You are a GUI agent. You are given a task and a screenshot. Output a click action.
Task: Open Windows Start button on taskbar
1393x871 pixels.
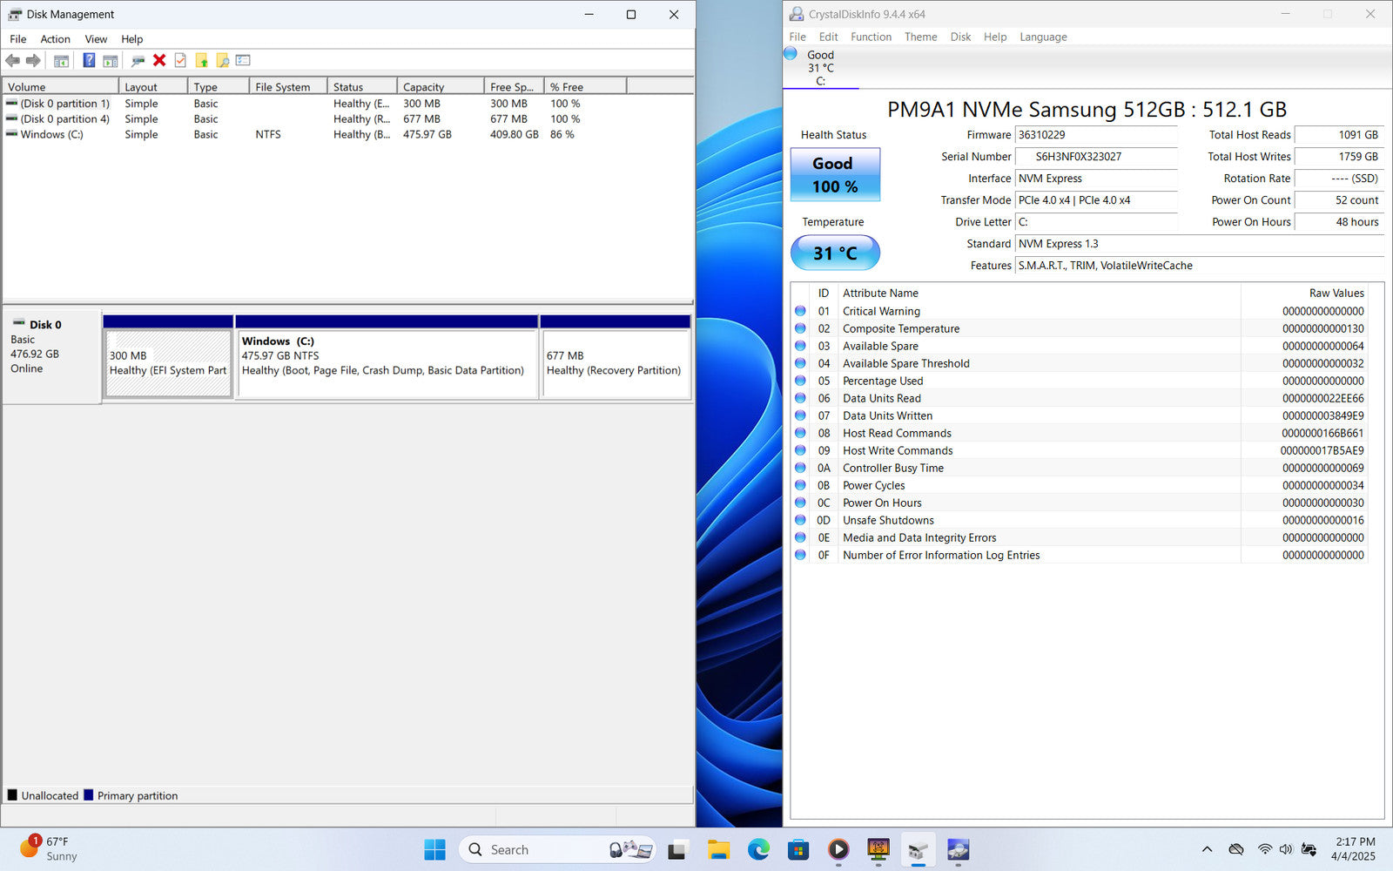pos(434,849)
